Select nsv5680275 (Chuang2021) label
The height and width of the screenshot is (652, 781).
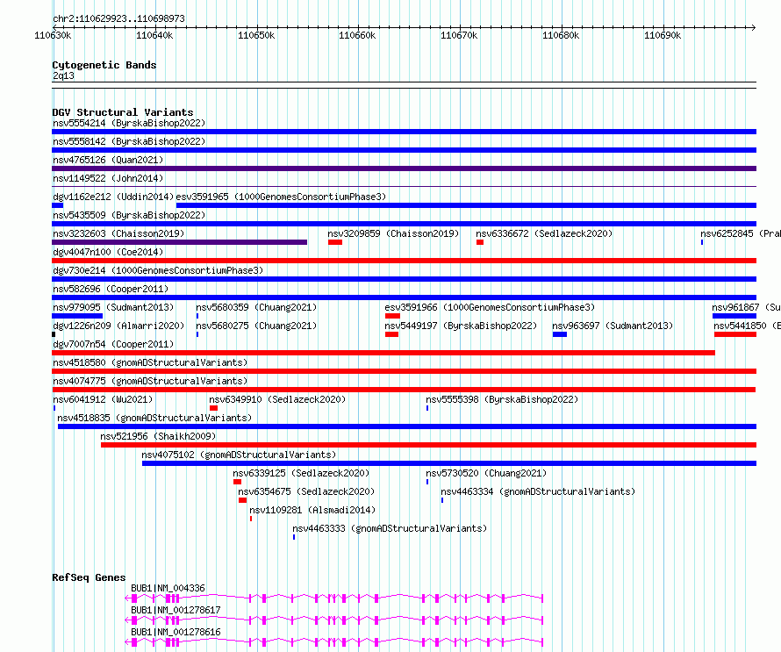[256, 326]
